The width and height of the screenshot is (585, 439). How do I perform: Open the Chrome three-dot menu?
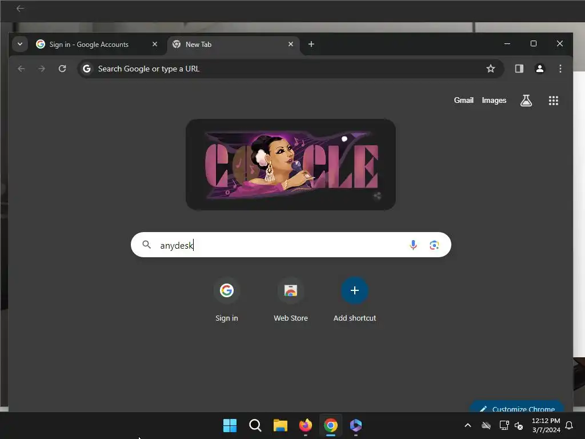560,69
